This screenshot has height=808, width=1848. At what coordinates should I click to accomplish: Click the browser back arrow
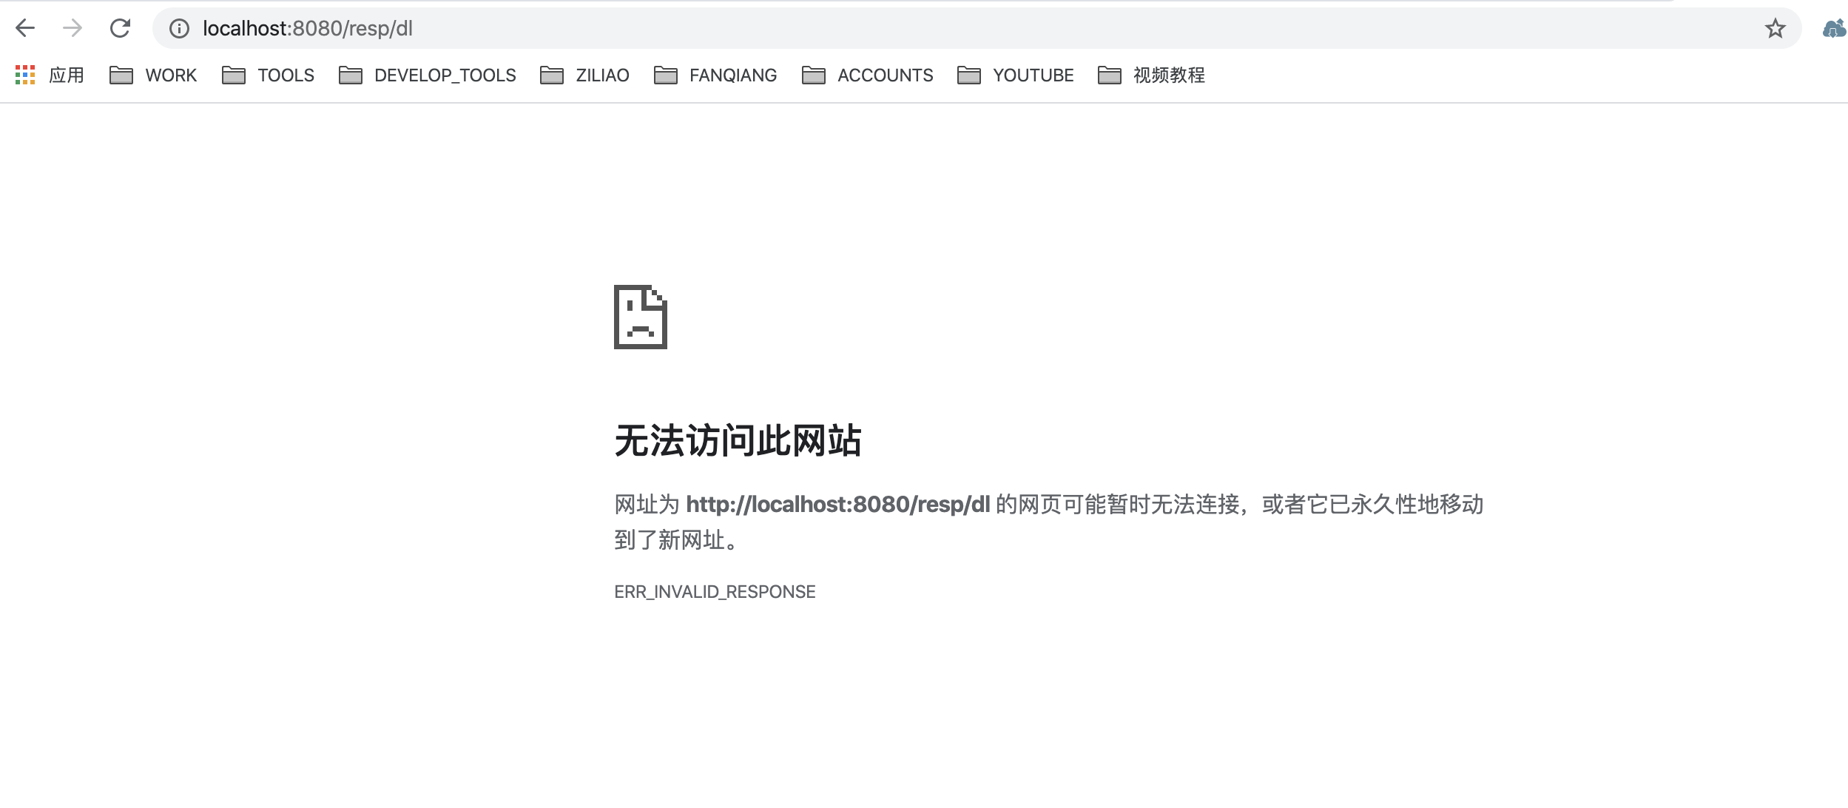click(x=25, y=29)
